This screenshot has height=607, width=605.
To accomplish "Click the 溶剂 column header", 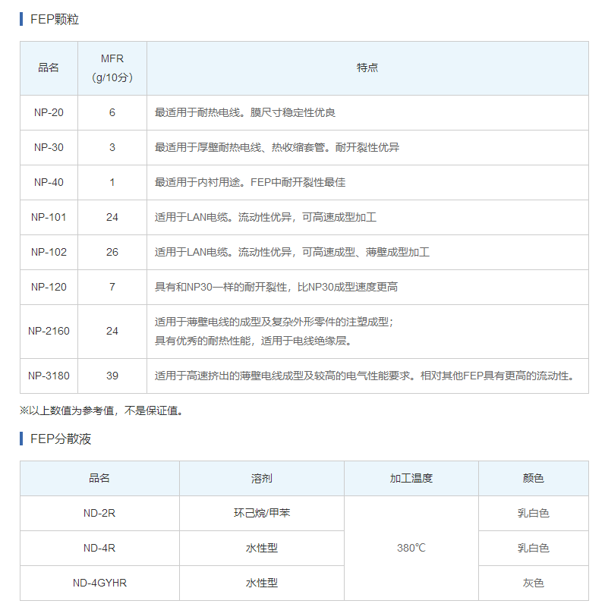I will (x=262, y=479).
